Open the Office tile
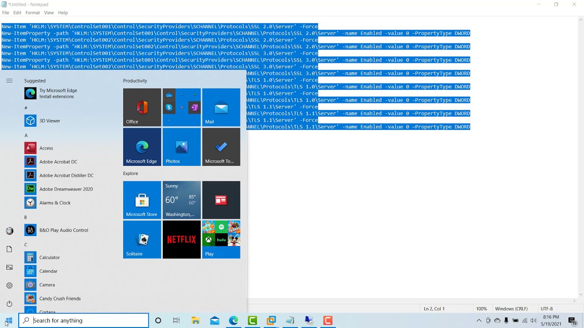This screenshot has width=584, height=328. [142, 107]
